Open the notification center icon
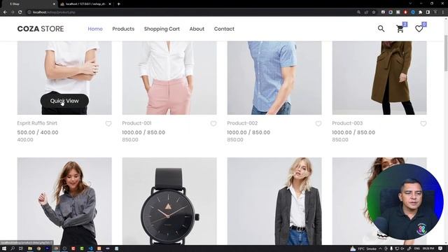 [440, 248]
